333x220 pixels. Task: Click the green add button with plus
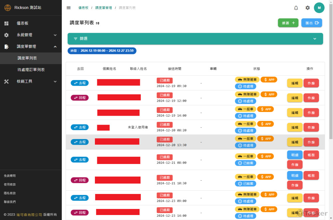coord(288,23)
